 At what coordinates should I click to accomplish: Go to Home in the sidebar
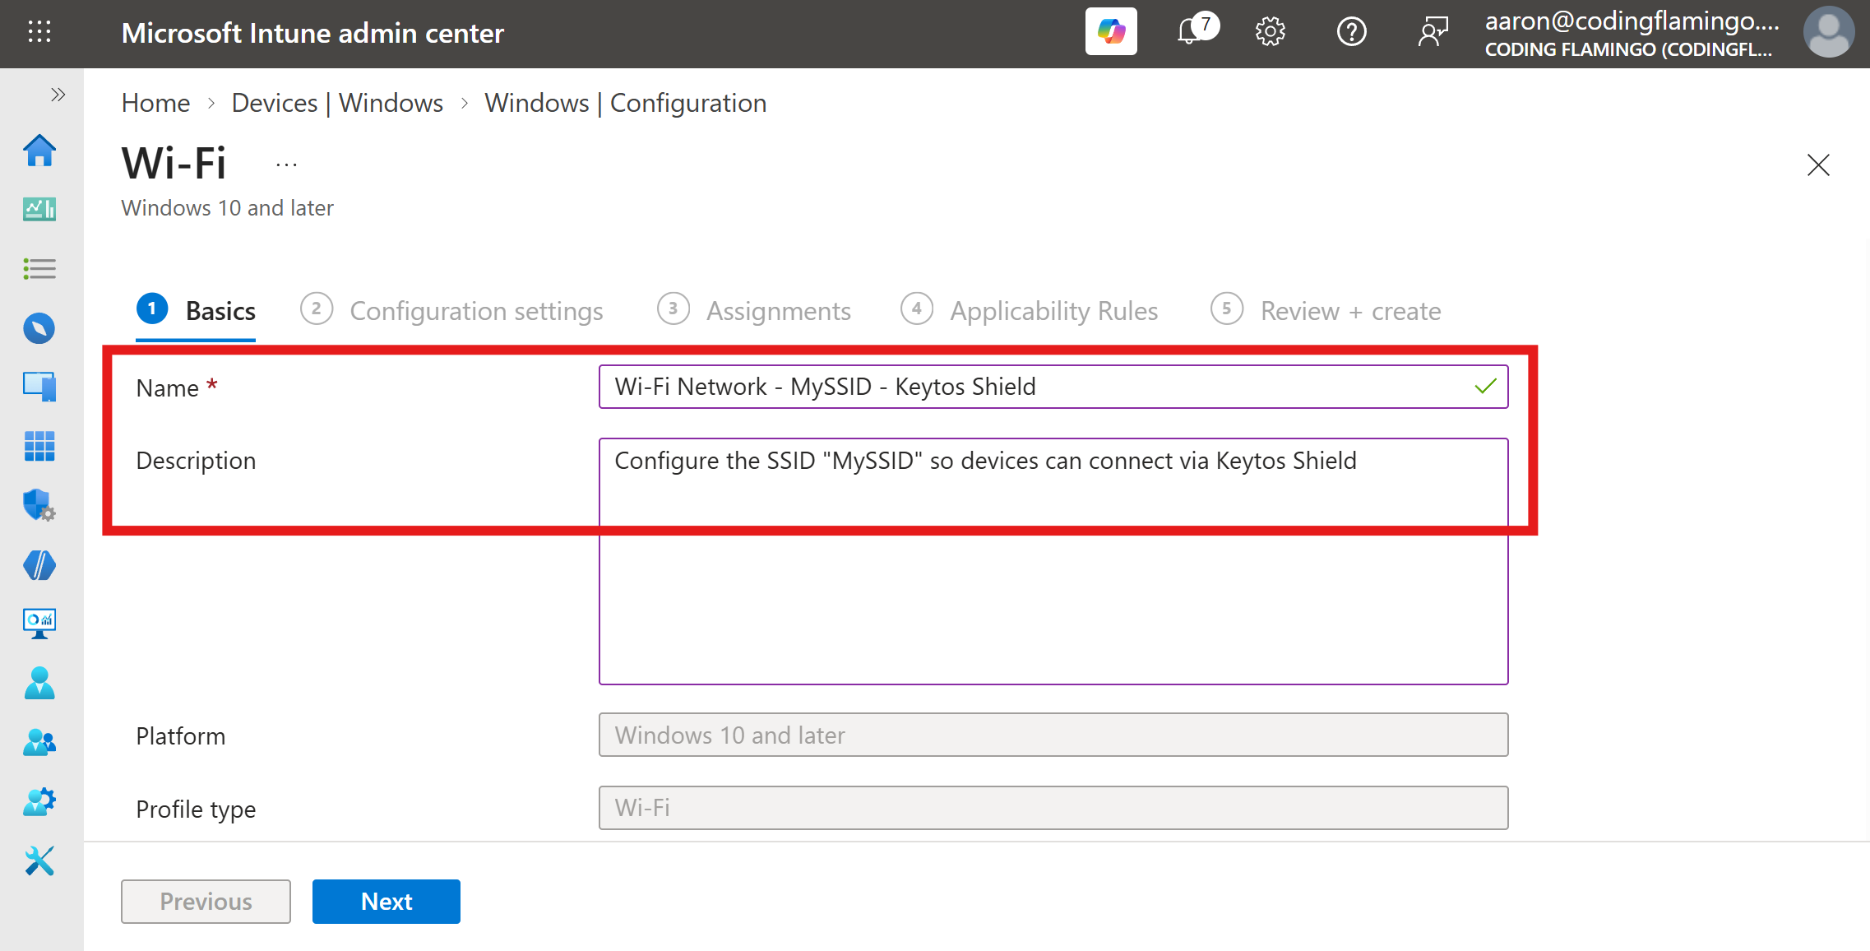39,151
